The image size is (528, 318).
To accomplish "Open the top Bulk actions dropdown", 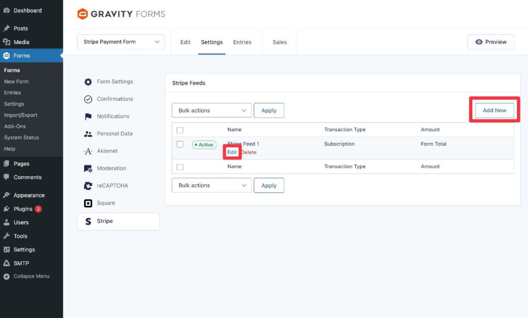I will [x=211, y=110].
